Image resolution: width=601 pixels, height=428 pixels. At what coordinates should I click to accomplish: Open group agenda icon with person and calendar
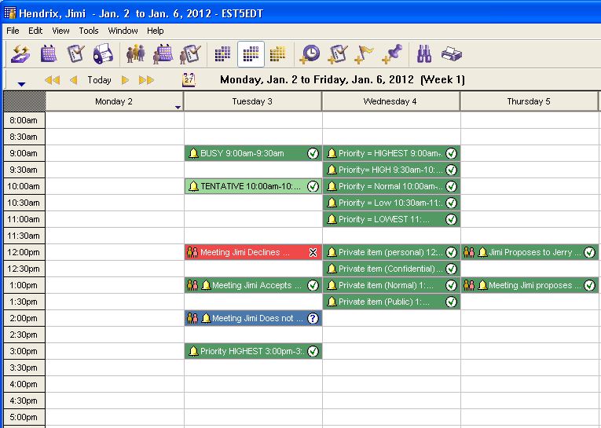163,54
